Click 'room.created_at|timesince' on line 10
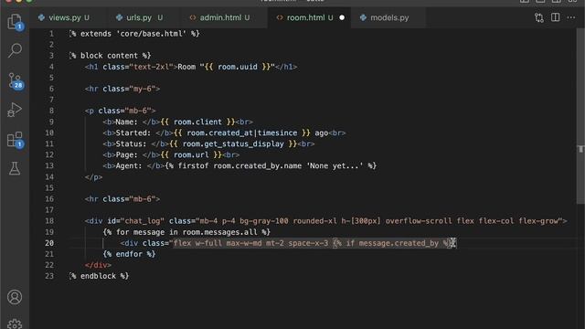 (241, 133)
